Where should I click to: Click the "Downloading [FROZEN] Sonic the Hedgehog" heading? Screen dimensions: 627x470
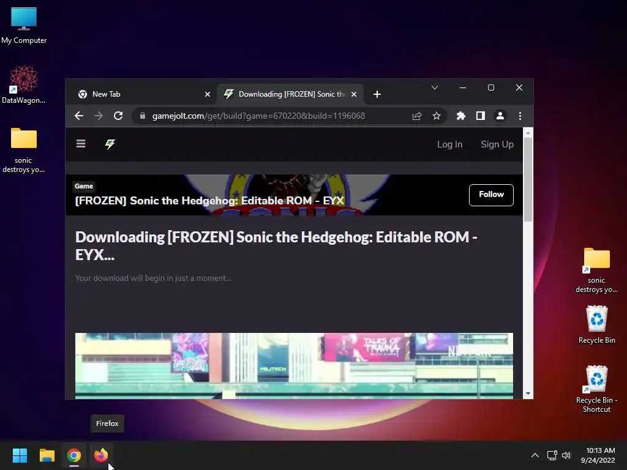(276, 246)
